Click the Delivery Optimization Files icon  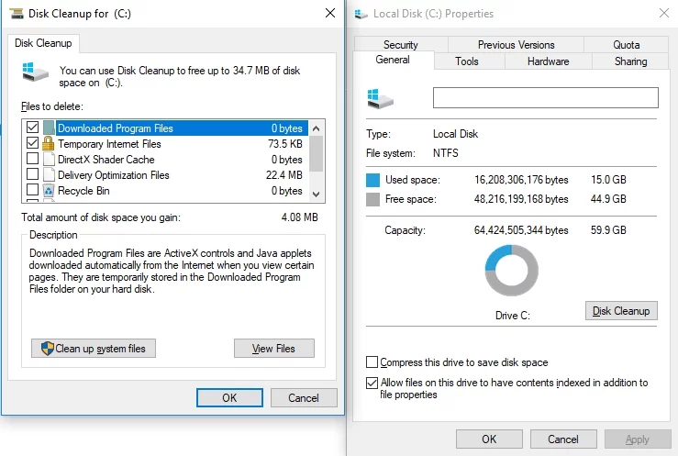coord(49,175)
